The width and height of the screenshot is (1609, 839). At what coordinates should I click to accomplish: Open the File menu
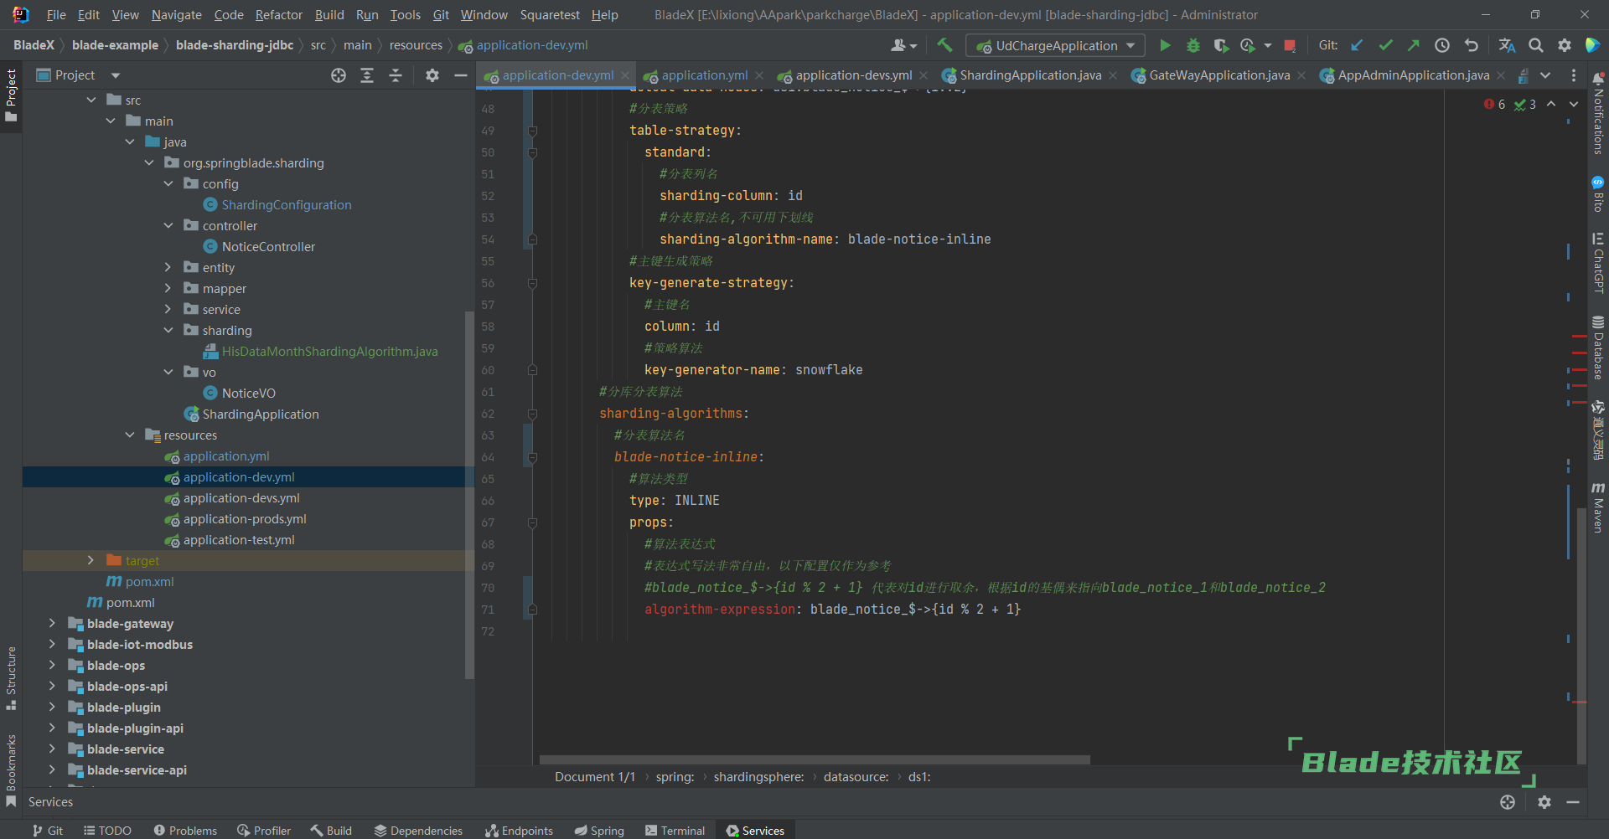[56, 15]
